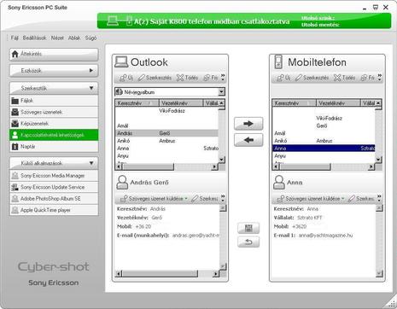Open the Súgó menu
The width and height of the screenshot is (397, 309).
tap(90, 38)
